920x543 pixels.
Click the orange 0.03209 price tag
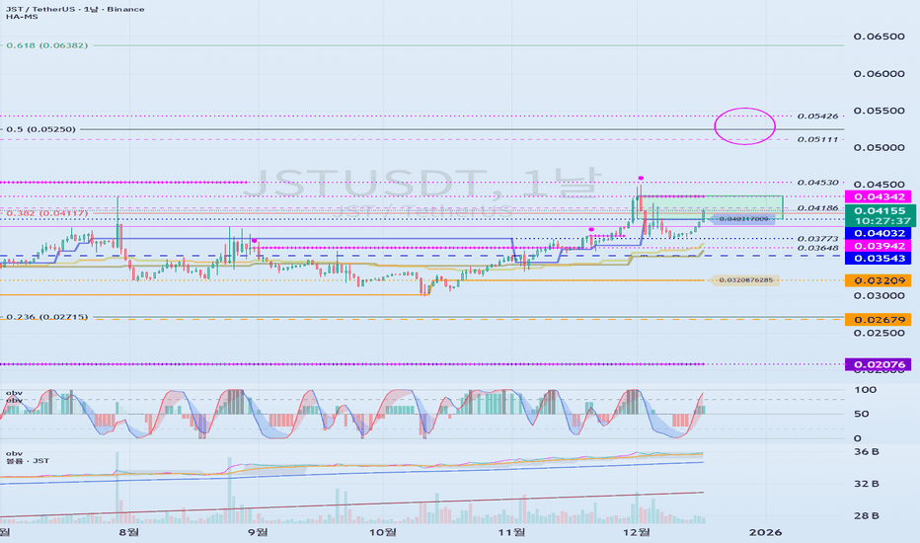point(878,280)
